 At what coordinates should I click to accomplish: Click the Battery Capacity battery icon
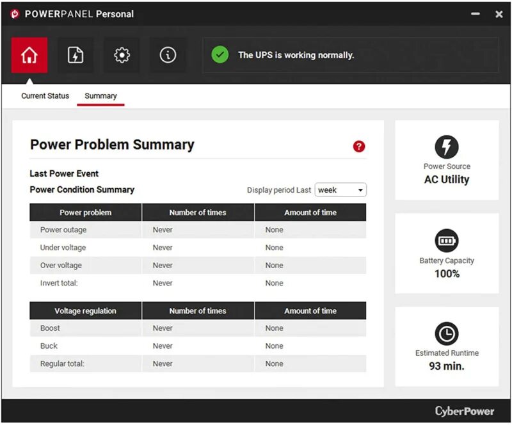pyautogui.click(x=447, y=242)
